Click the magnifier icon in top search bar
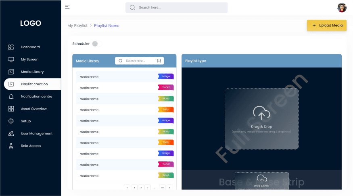 [x=132, y=8]
